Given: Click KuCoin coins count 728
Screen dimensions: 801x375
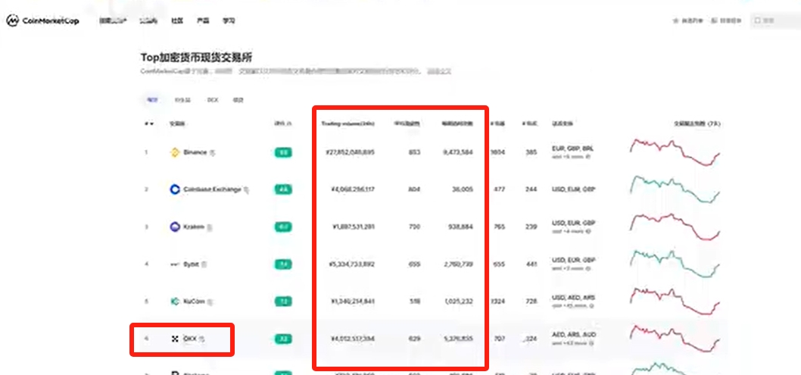Looking at the screenshot, I should [531, 302].
